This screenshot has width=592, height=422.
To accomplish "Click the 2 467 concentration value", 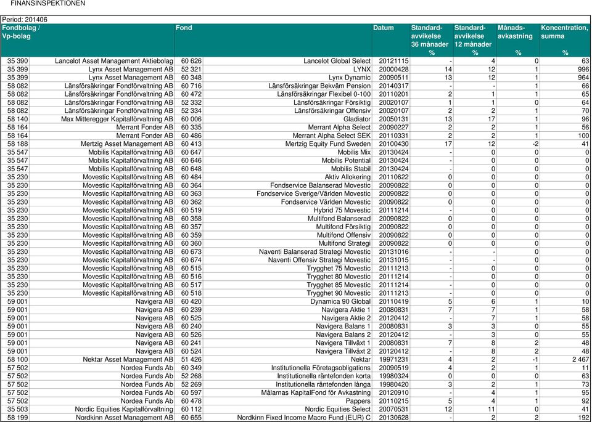I will 565,360.
